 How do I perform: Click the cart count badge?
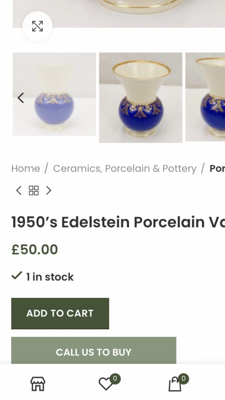(184, 378)
